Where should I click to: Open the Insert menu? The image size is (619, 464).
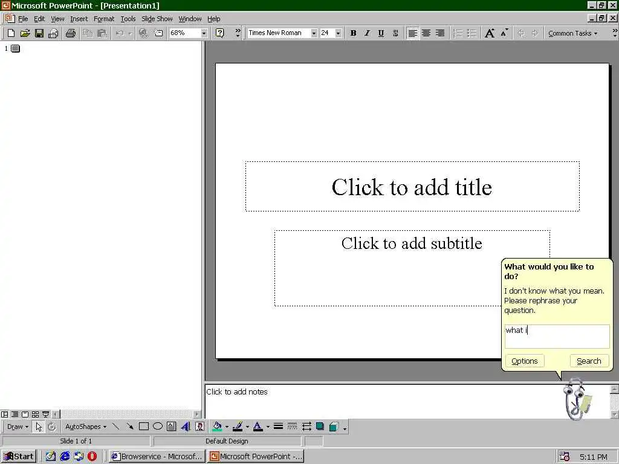pyautogui.click(x=79, y=19)
